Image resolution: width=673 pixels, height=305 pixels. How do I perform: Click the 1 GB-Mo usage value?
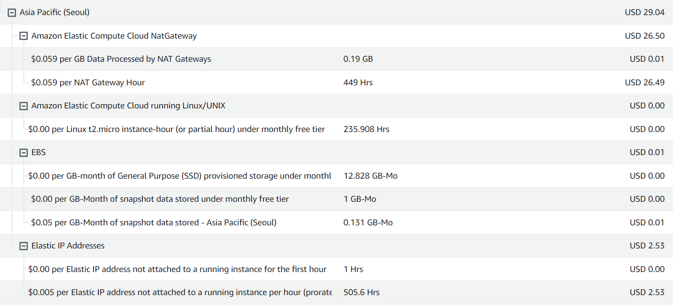(360, 199)
